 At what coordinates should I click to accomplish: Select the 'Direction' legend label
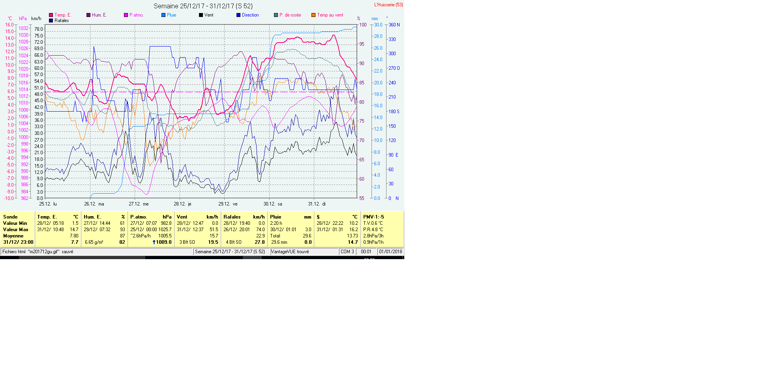pyautogui.click(x=250, y=15)
